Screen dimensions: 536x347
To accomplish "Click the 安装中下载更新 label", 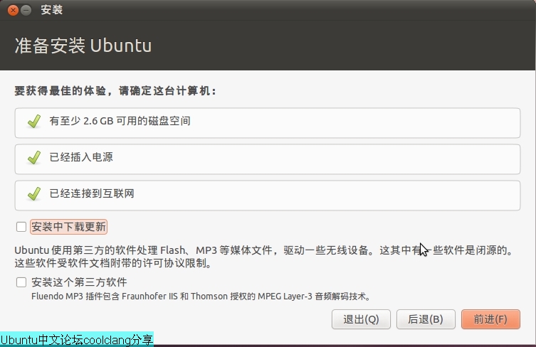I will tap(69, 227).
